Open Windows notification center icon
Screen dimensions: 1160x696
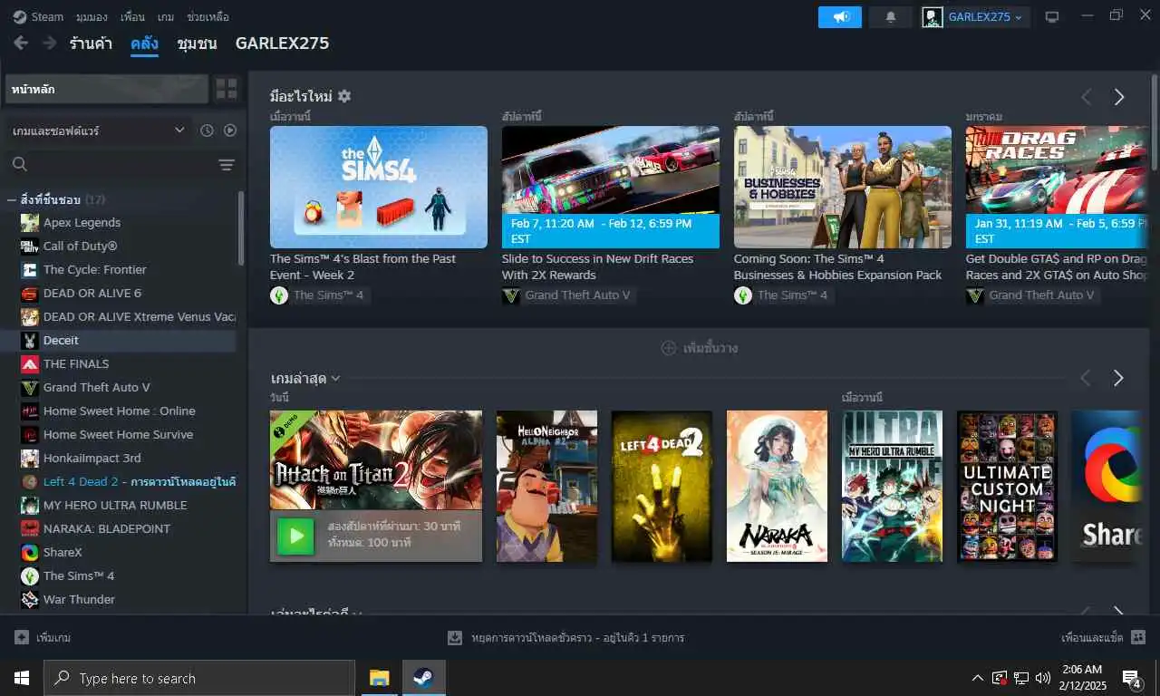pyautogui.click(x=1132, y=678)
